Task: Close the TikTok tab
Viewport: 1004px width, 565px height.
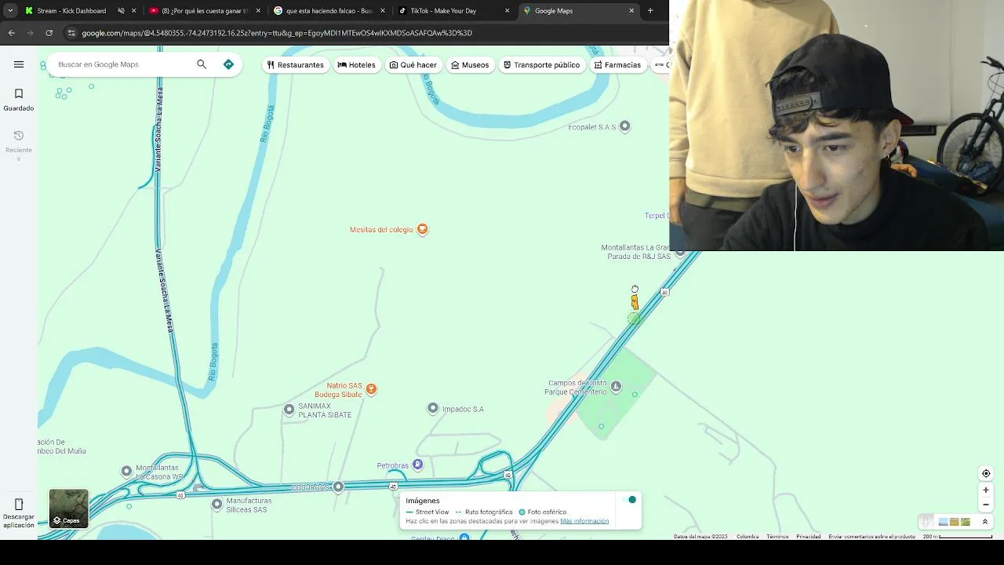Action: [x=507, y=11]
